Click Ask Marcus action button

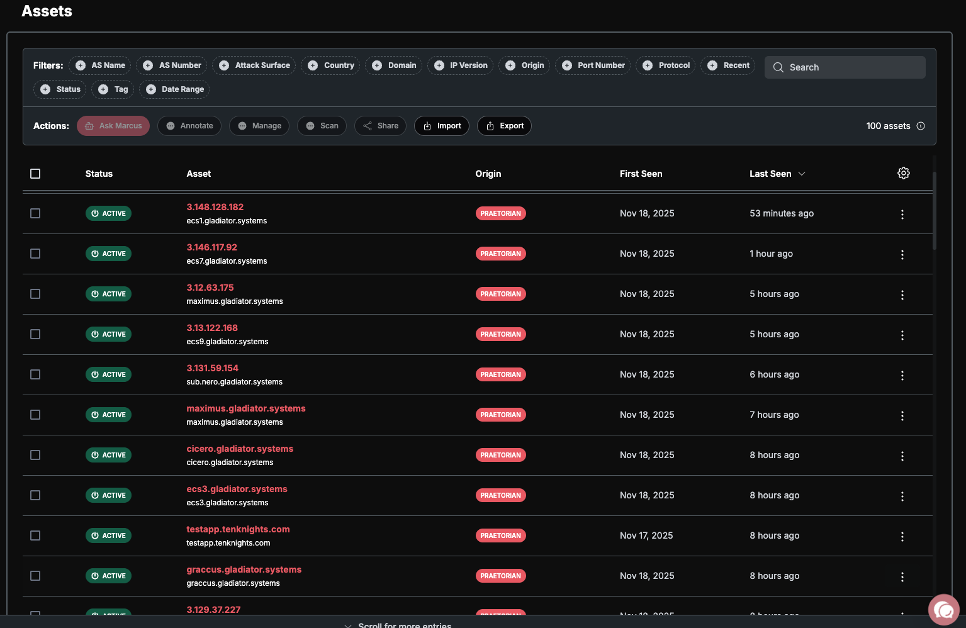tap(113, 126)
